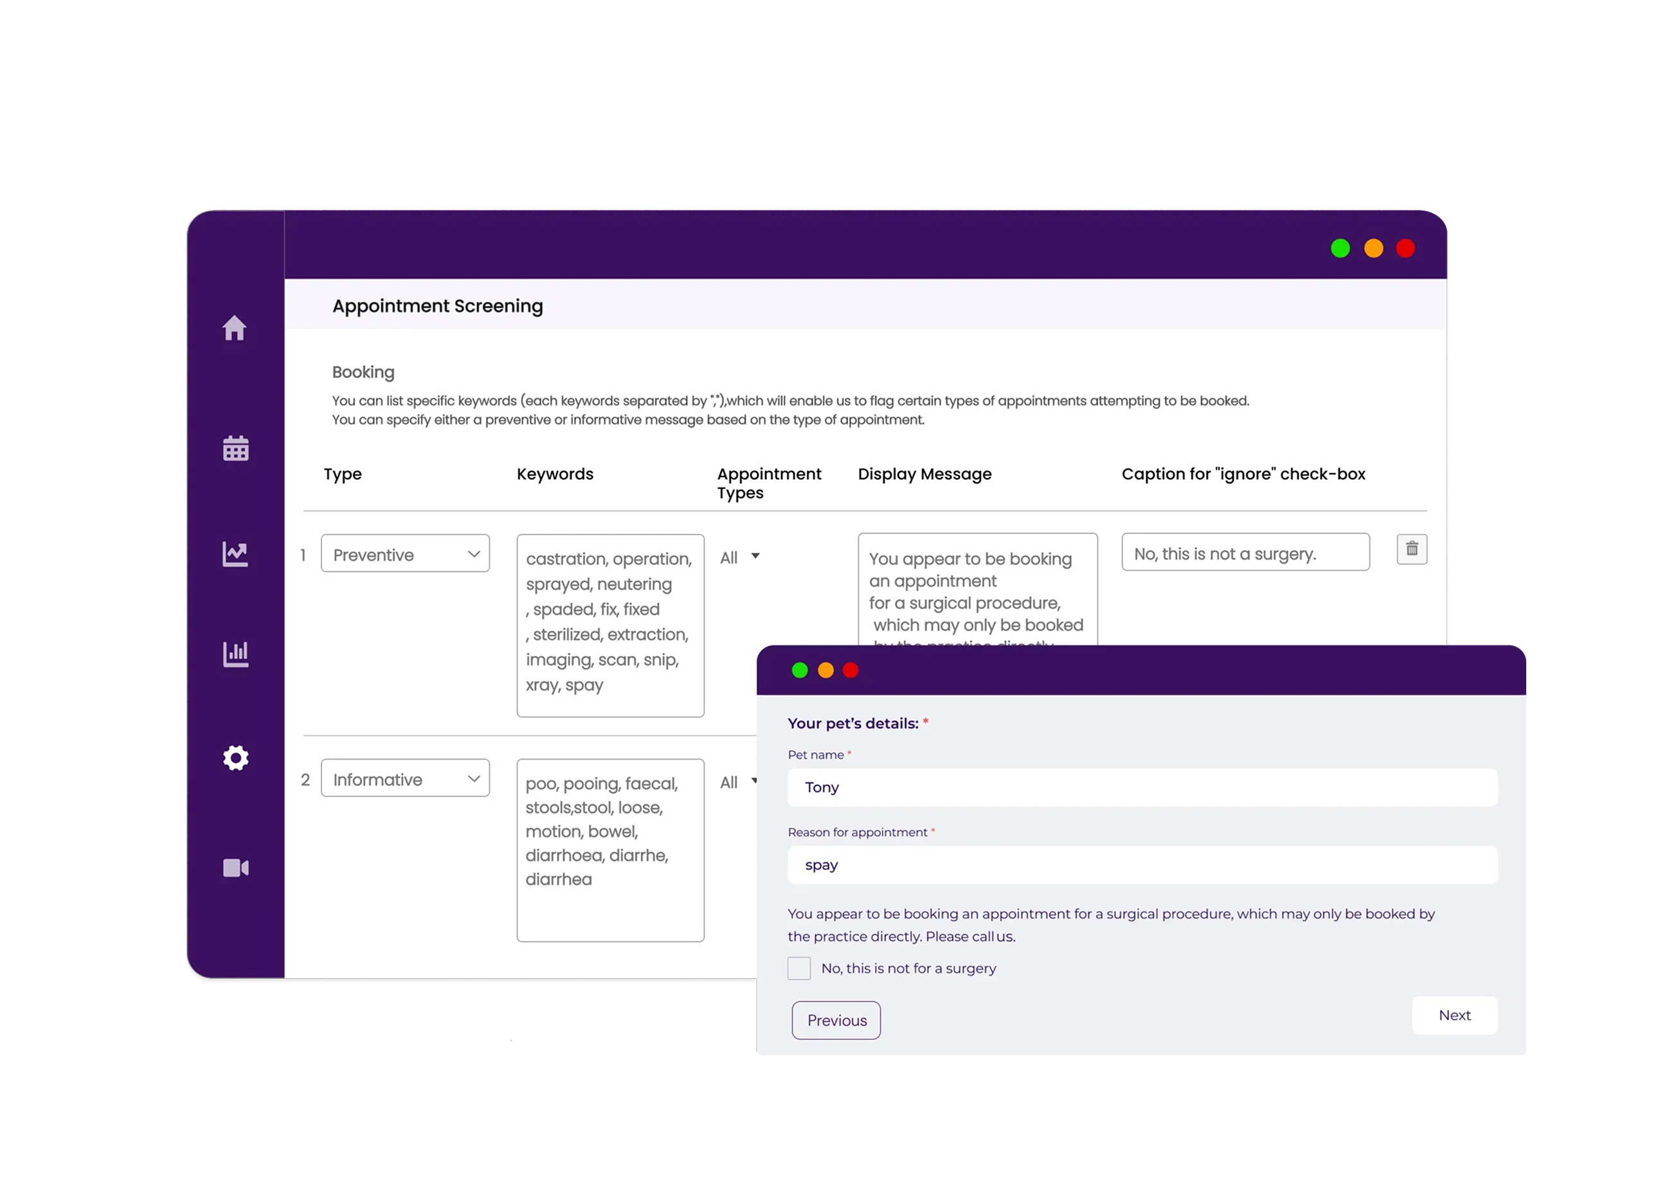Click the Pet name field containing Tony

(1142, 787)
